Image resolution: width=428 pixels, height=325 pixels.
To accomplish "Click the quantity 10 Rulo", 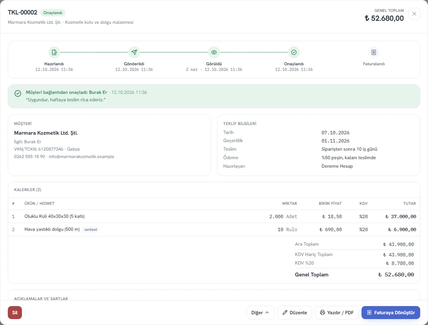I will pos(288,230).
